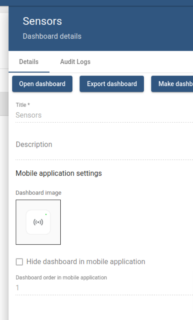The width and height of the screenshot is (193, 320).
Task: Click the Open dashboard button
Action: [42, 84]
